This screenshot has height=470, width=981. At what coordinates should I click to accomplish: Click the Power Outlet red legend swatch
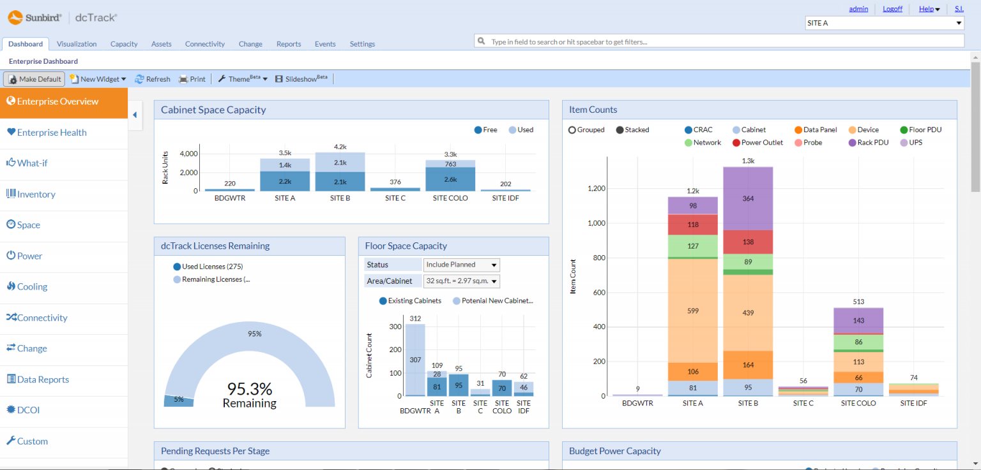(736, 143)
